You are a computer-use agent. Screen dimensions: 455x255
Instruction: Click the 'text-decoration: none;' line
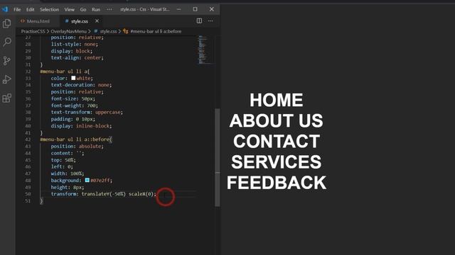[x=81, y=85]
